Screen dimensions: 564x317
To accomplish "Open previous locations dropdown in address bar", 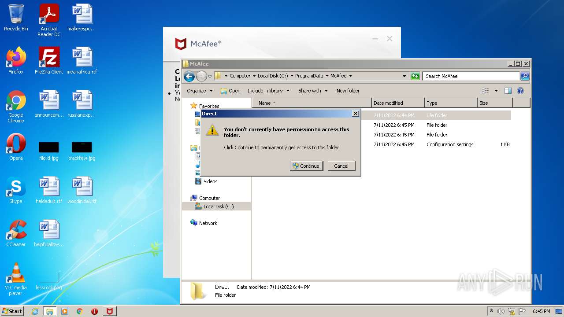I will [404, 76].
